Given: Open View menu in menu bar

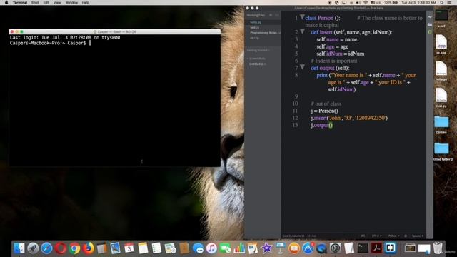Looking at the screenshot, I should tap(57, 3).
